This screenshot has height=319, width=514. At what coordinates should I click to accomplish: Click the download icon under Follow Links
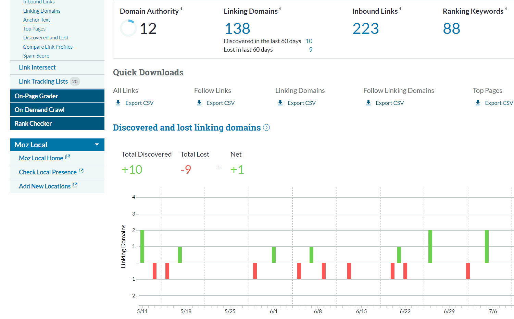(x=199, y=102)
